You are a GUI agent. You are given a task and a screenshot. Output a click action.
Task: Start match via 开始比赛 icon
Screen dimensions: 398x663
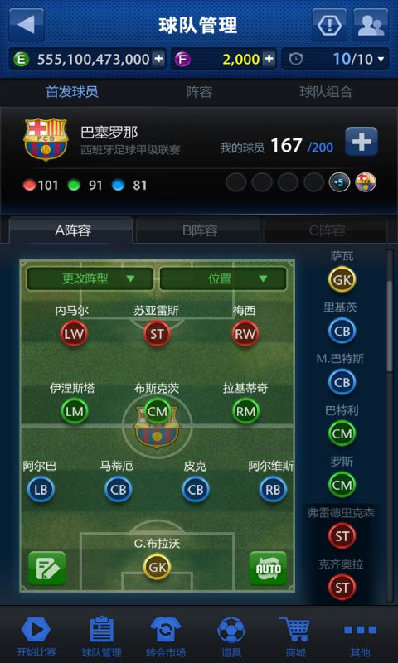(x=36, y=636)
